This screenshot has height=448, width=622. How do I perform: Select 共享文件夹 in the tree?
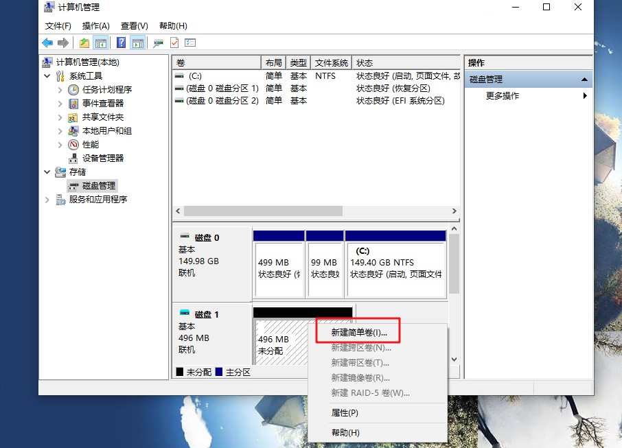click(x=103, y=117)
